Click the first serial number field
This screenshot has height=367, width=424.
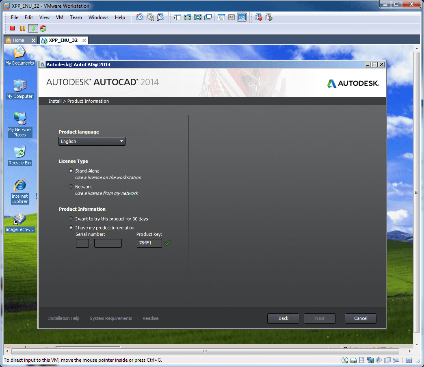pyautogui.click(x=82, y=243)
